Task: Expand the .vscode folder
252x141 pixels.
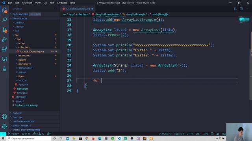Action: (x=35, y=27)
